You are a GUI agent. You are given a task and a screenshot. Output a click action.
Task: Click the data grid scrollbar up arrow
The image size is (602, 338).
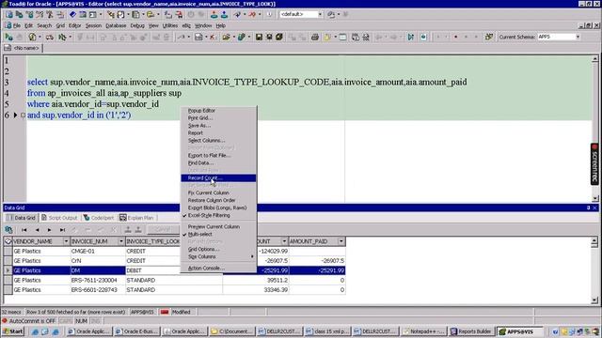coord(594,241)
